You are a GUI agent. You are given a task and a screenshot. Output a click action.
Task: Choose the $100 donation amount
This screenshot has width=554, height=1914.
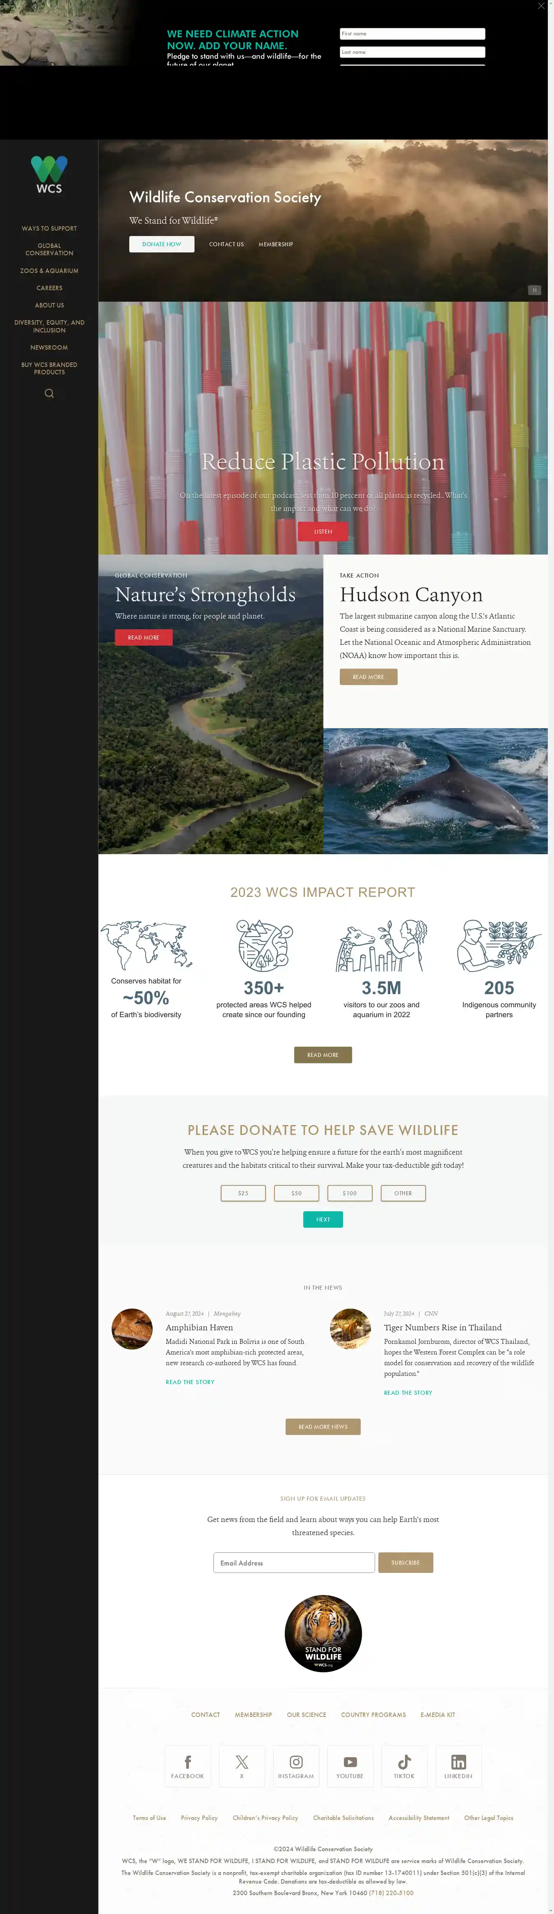350,1193
